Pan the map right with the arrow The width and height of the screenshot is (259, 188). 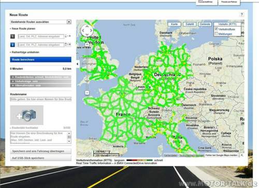pyautogui.click(x=91, y=31)
